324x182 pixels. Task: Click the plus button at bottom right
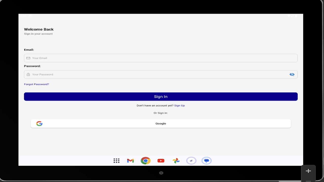coord(308,171)
